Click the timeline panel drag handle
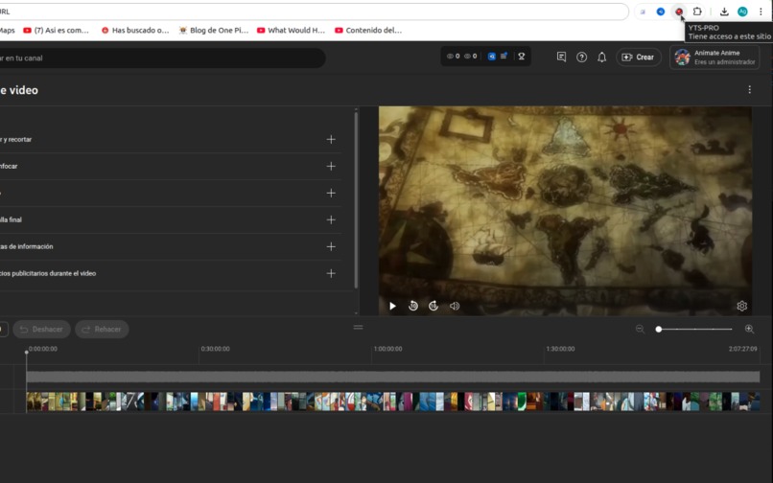This screenshot has height=483, width=773. [359, 327]
